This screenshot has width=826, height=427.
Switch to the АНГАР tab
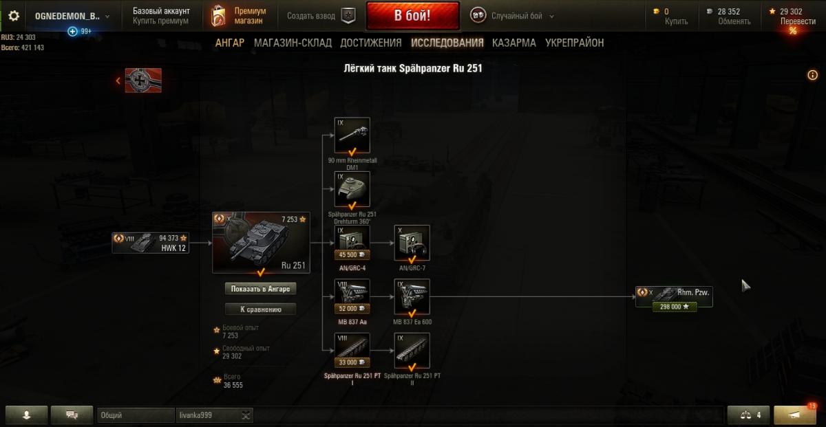(230, 43)
